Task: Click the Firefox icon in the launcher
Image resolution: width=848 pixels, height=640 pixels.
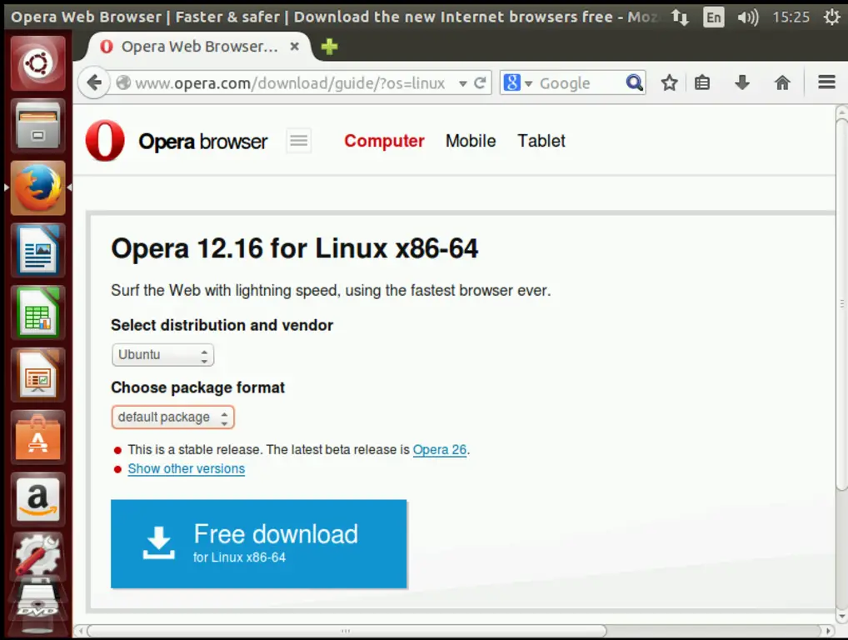Action: click(37, 187)
